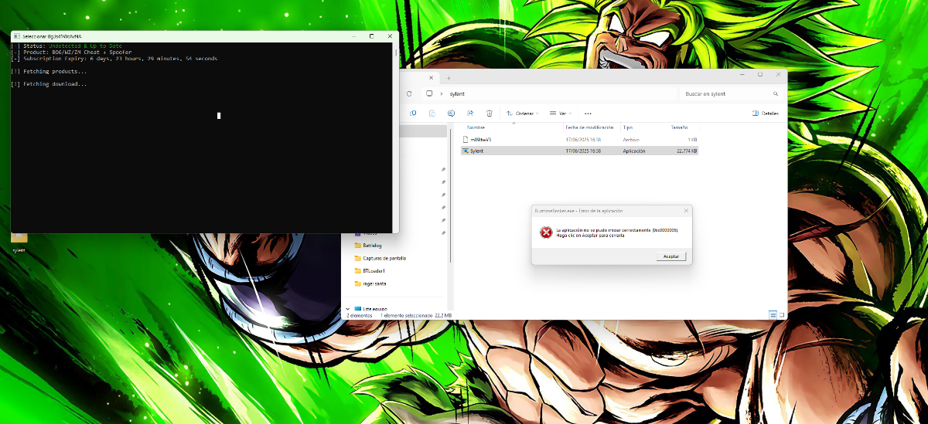Click the Sylent application file icon

466,151
